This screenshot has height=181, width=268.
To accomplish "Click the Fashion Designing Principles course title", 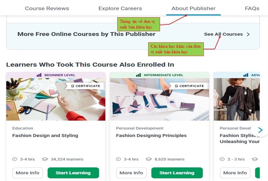I will click(x=151, y=136).
